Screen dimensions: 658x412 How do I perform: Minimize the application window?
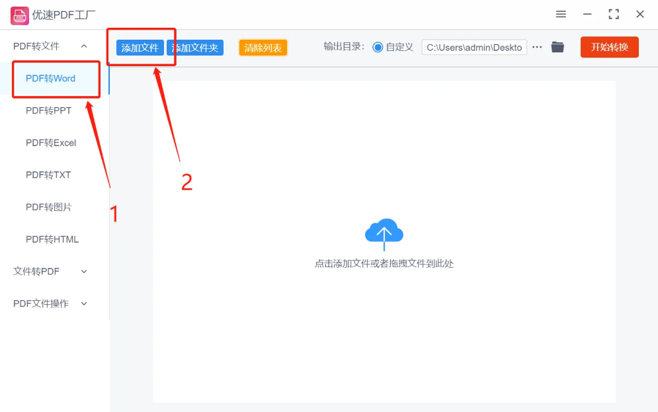coord(587,15)
